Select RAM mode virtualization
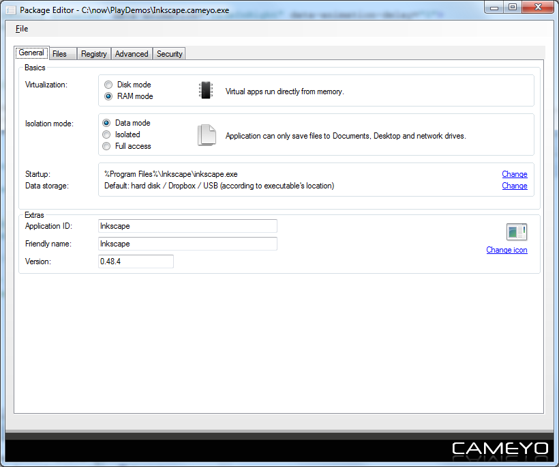Image resolution: width=559 pixels, height=467 pixels. pyautogui.click(x=129, y=96)
